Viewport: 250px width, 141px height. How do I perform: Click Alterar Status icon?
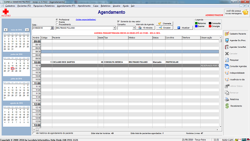click(227, 86)
